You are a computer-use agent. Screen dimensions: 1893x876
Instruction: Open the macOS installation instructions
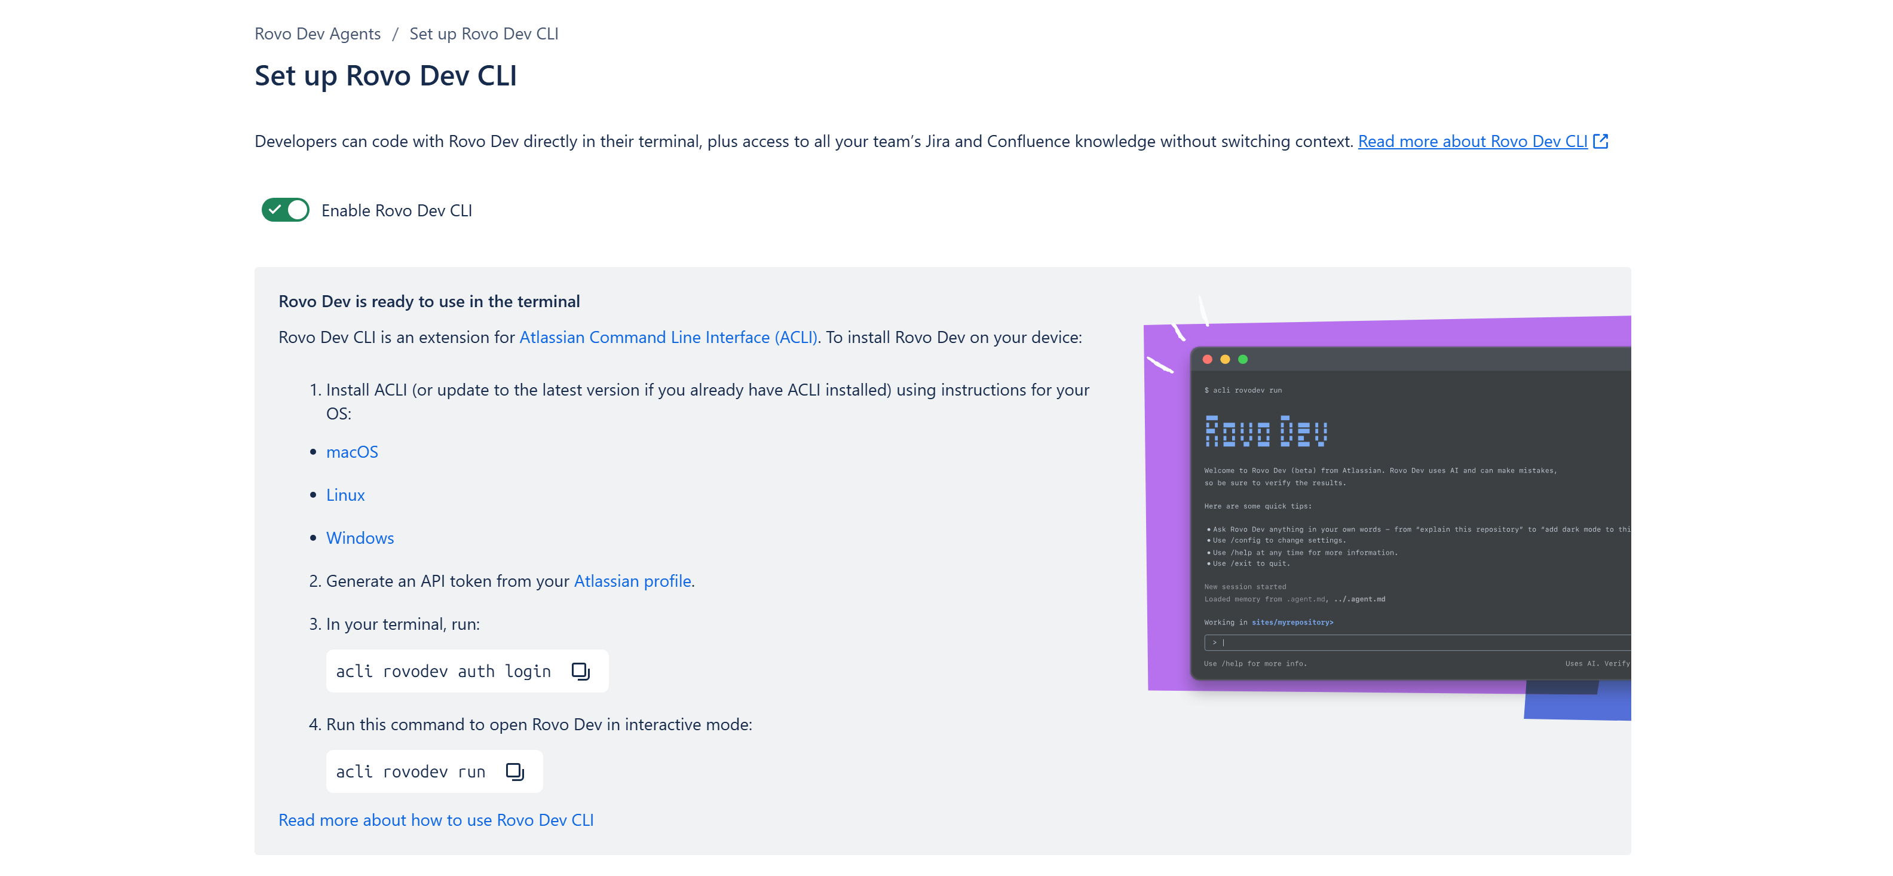[352, 451]
